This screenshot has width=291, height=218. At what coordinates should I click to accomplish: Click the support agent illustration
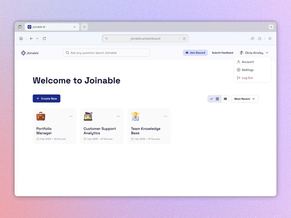(x=88, y=116)
